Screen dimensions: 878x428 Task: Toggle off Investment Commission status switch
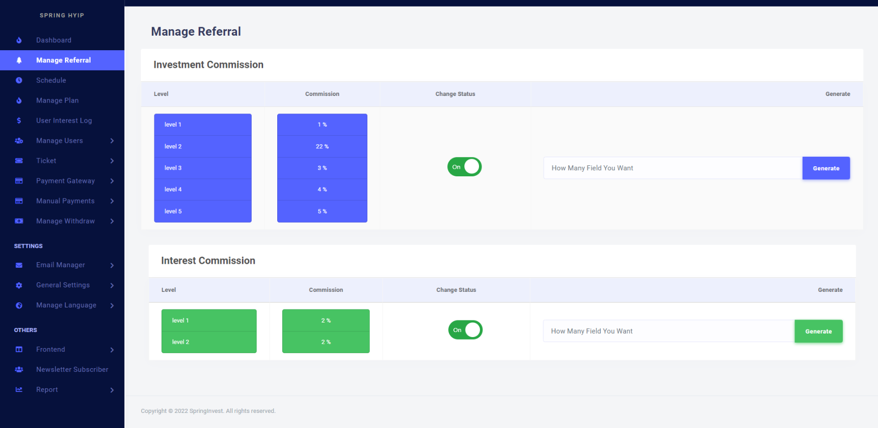coord(464,167)
